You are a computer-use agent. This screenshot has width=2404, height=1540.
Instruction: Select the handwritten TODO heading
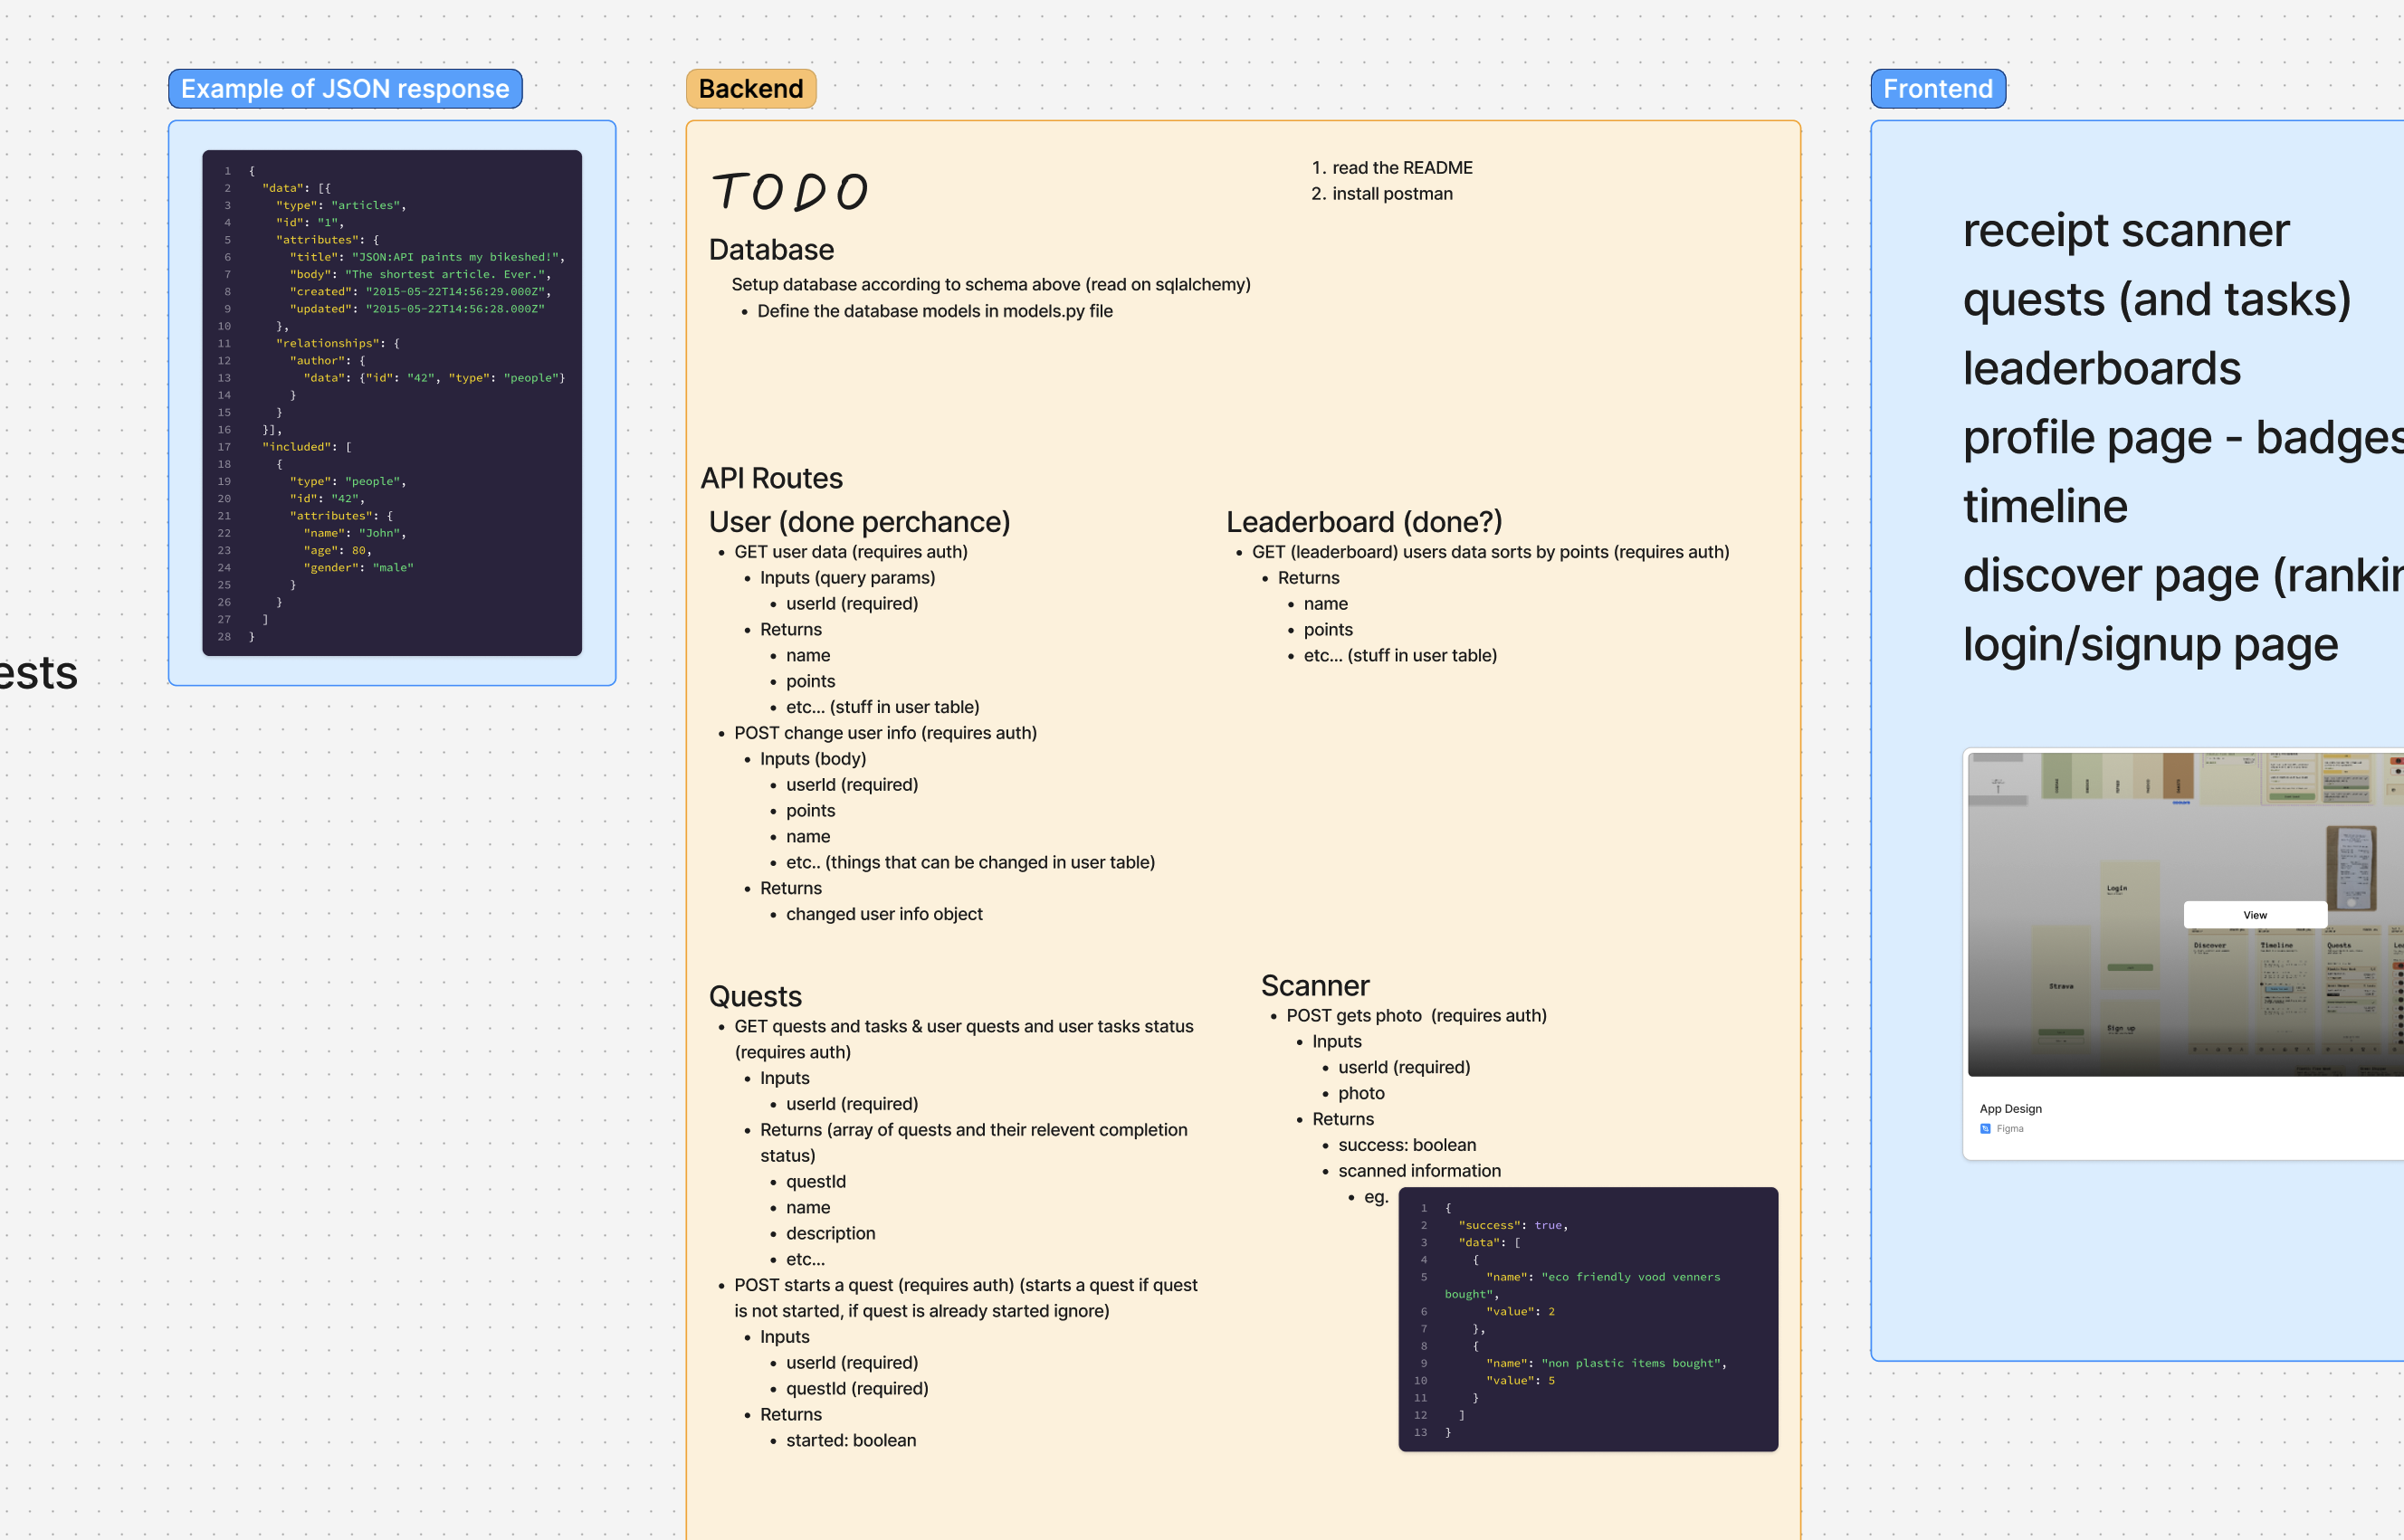point(790,192)
